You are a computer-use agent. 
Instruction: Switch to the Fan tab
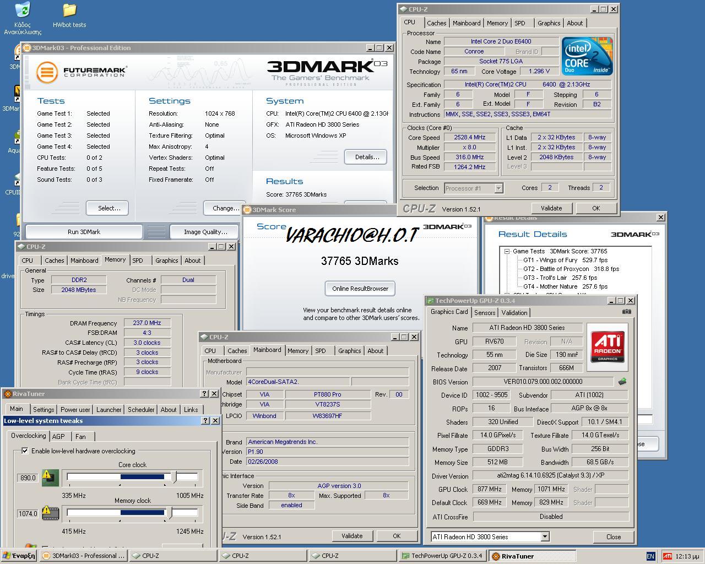pyautogui.click(x=81, y=436)
